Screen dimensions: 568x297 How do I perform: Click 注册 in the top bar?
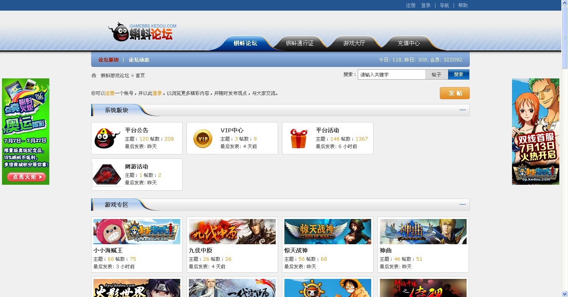click(411, 6)
